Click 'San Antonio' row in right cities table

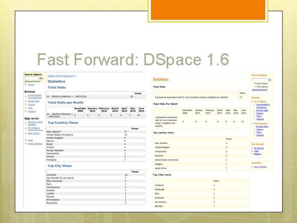click(x=200, y=202)
